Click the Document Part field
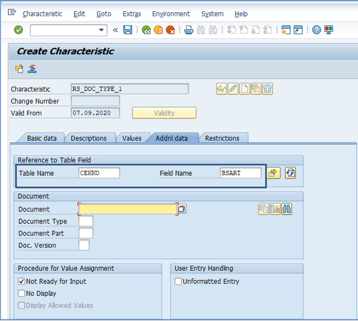This screenshot has width=358, height=321. [x=86, y=233]
